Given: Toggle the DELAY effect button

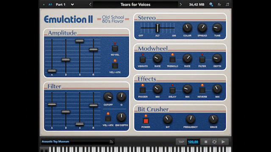Looking at the screenshot, I should click(172, 90).
